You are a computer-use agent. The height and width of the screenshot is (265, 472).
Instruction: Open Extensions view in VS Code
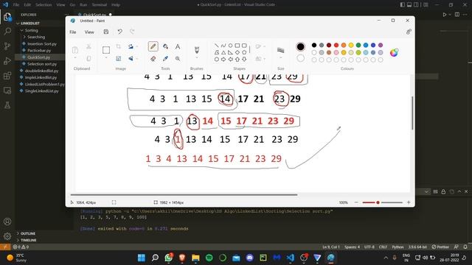coord(7,75)
